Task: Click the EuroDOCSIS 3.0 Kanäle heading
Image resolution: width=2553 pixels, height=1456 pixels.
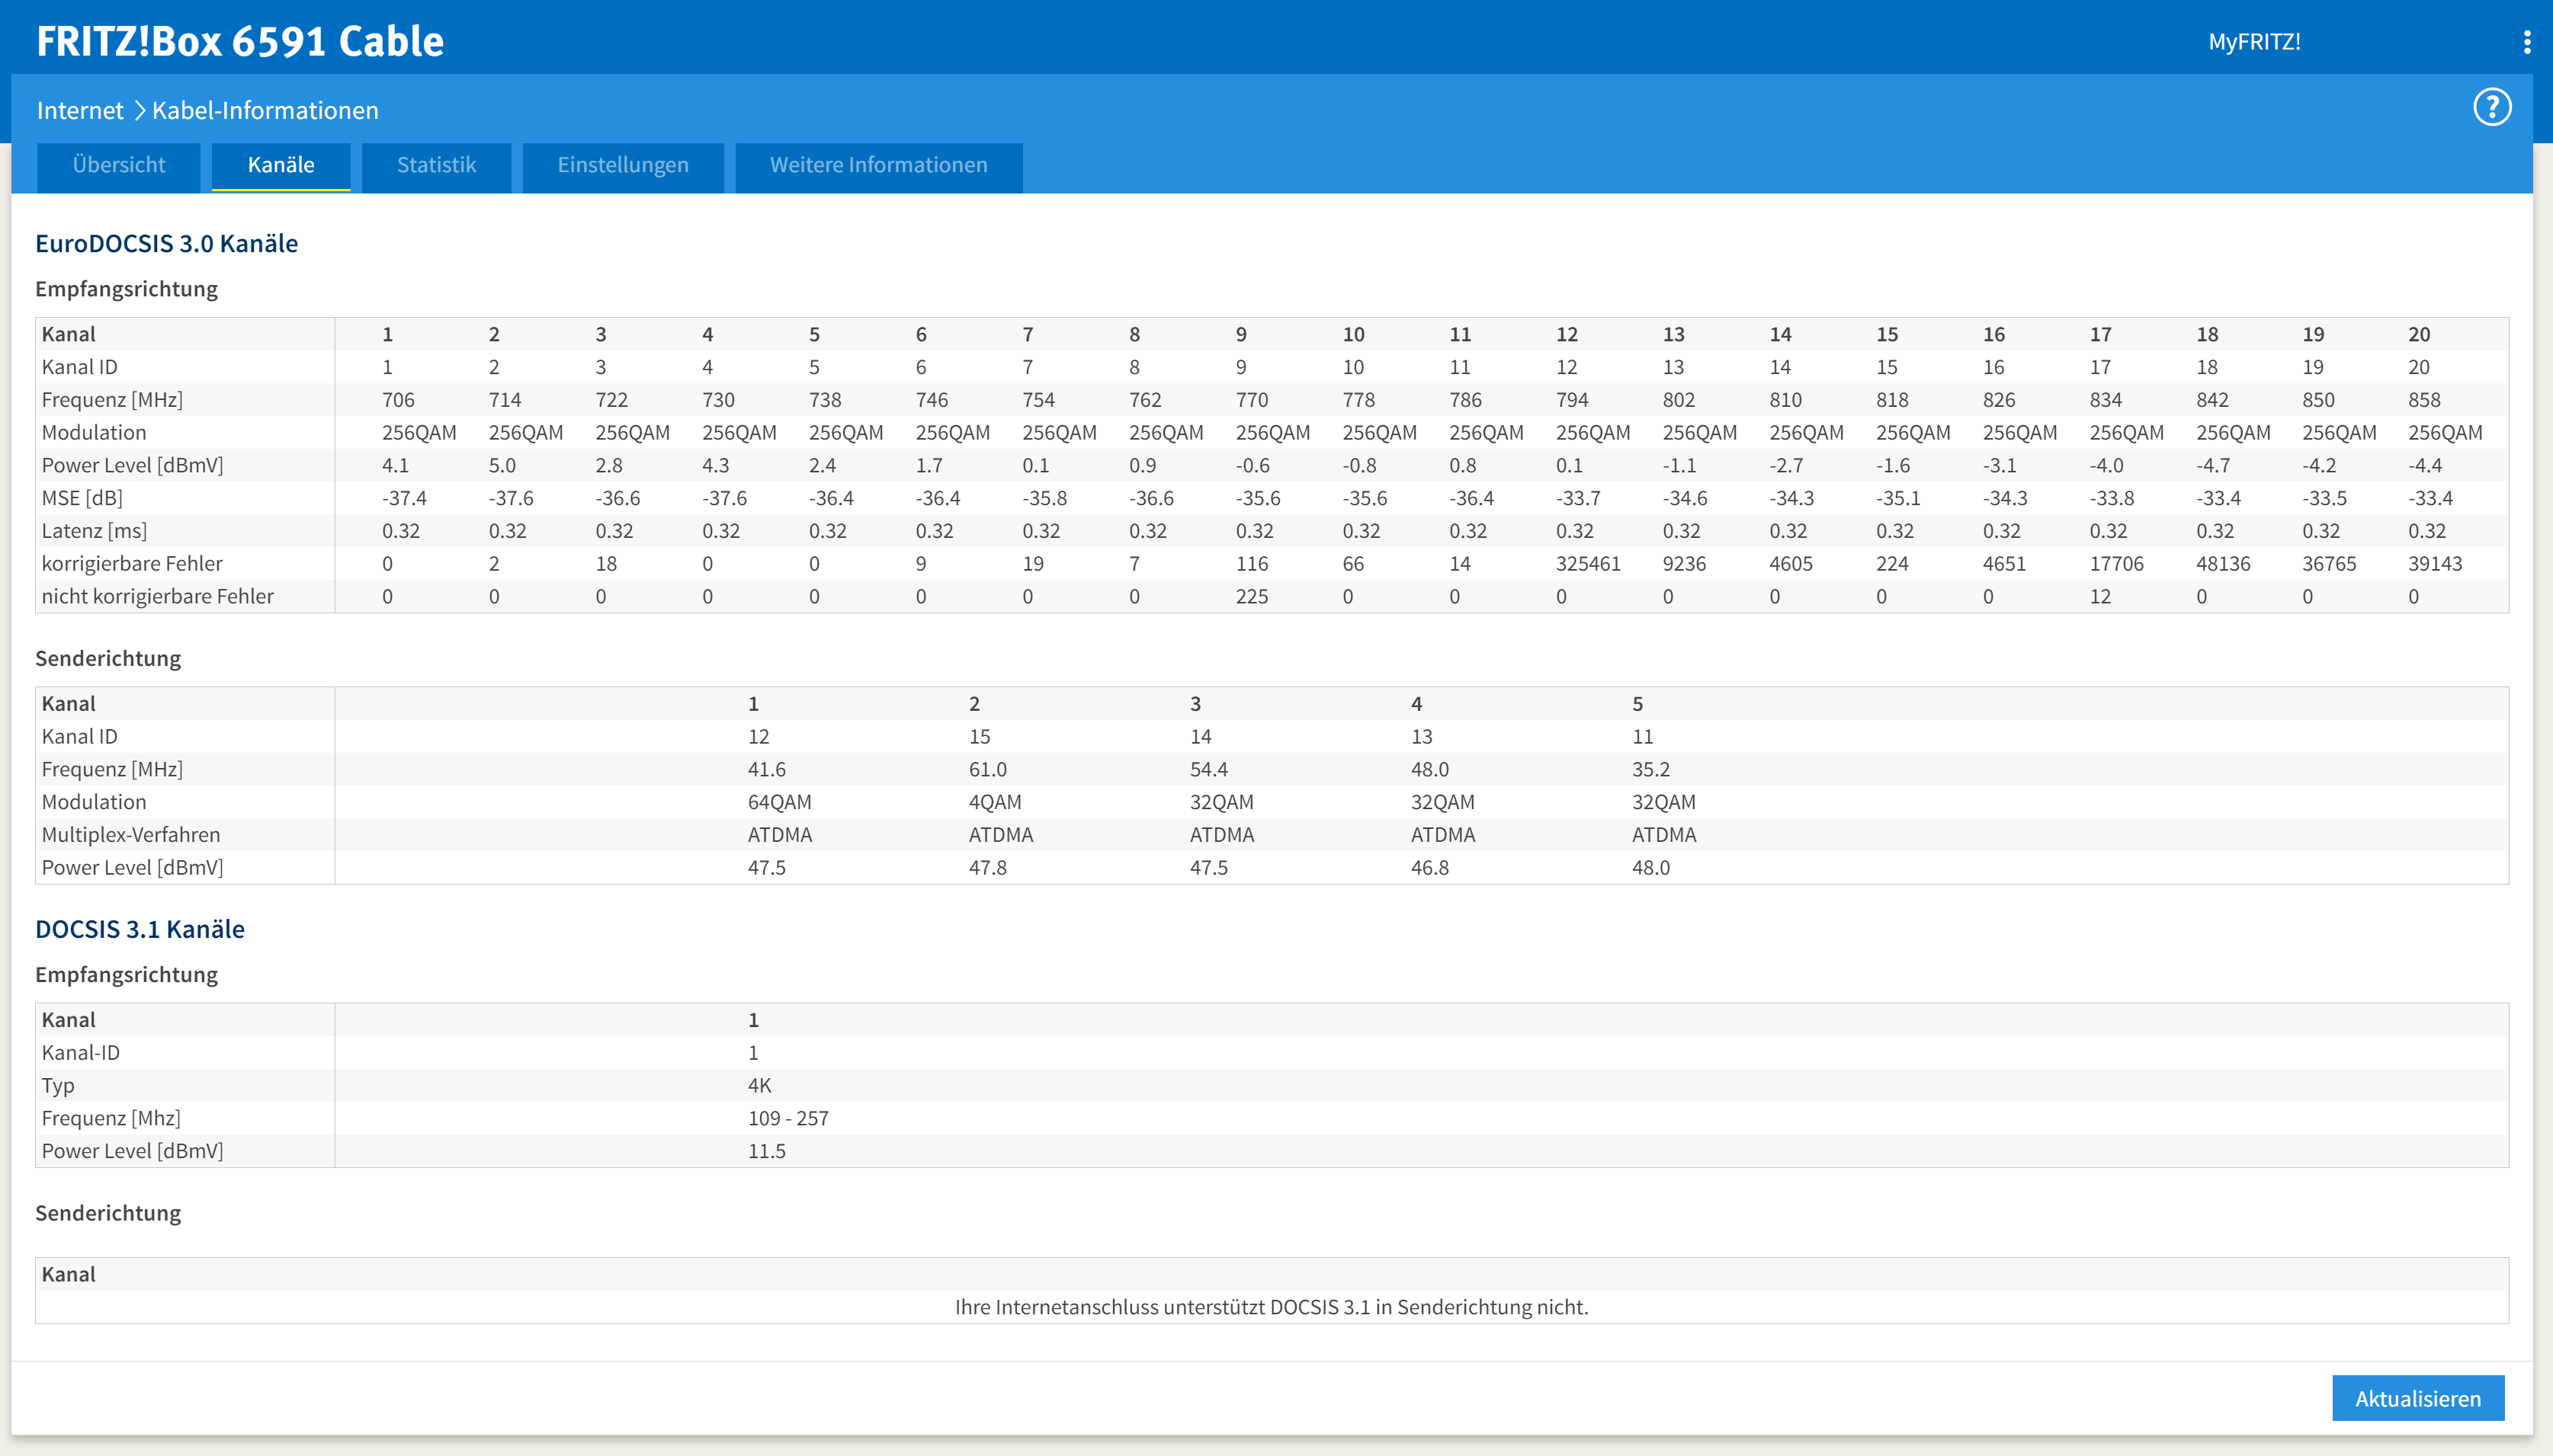Action: pos(166,243)
